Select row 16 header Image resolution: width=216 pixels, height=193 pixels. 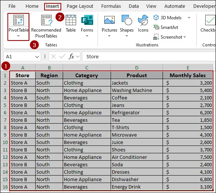5,187
